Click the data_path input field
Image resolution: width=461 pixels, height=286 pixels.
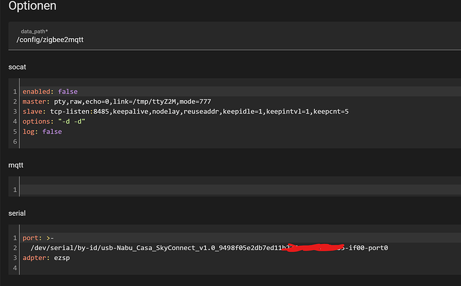pos(235,36)
